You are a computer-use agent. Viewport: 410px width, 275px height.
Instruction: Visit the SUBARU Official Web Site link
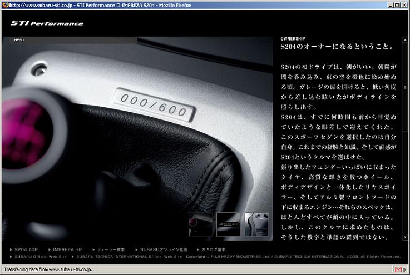pos(40,257)
